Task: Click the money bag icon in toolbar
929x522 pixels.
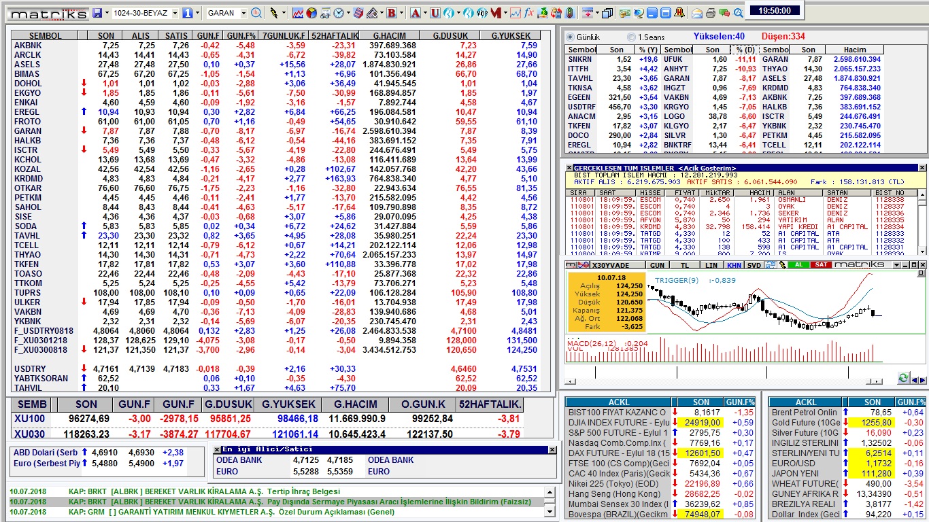Action: [x=543, y=13]
